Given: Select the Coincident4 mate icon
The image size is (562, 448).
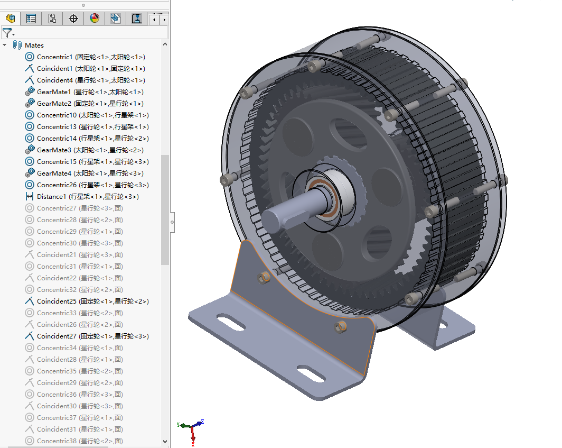Looking at the screenshot, I should pos(30,80).
